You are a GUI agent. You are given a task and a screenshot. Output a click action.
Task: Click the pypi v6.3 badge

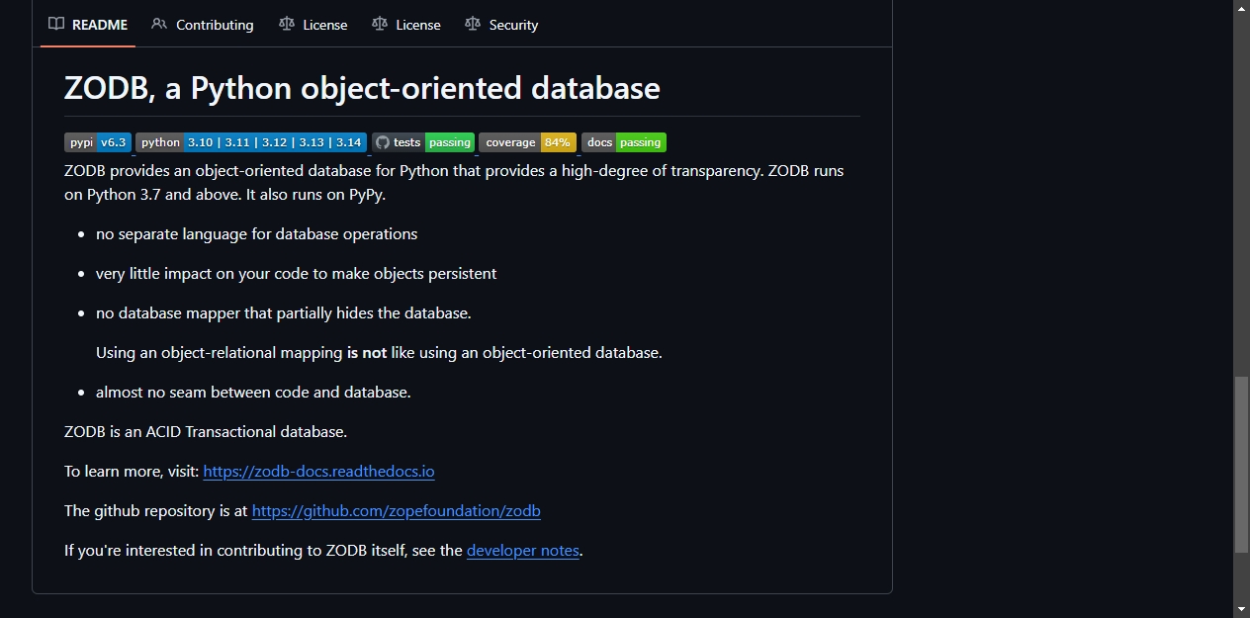tap(98, 142)
